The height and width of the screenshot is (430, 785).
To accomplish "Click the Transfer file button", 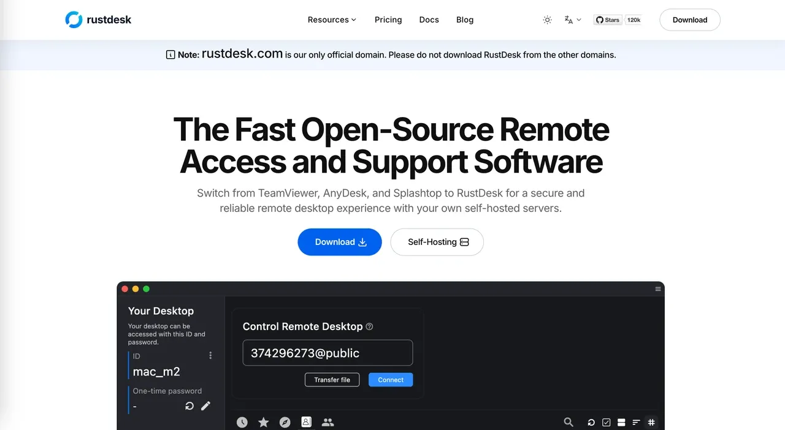I will (x=332, y=380).
